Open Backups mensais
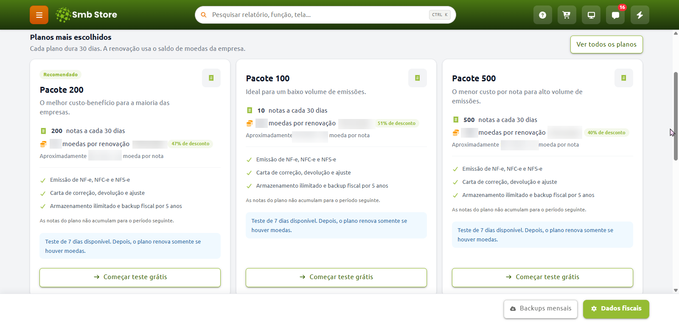The height and width of the screenshot is (324, 679). click(x=541, y=309)
